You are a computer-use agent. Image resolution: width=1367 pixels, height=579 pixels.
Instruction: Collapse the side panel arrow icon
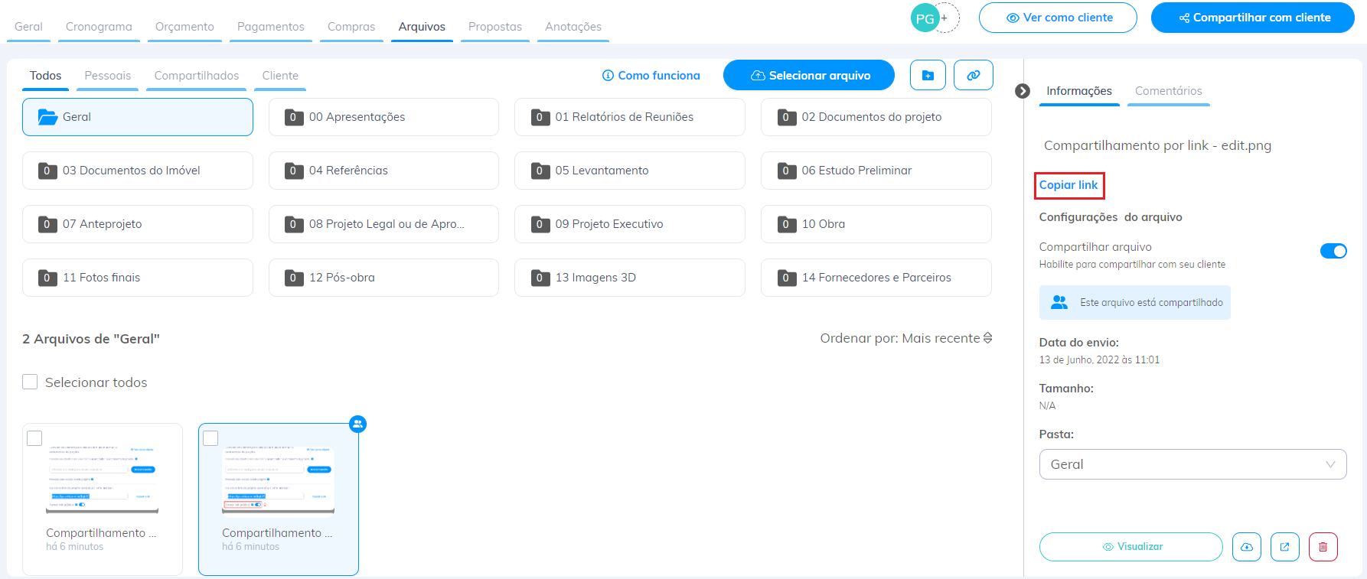tap(1023, 91)
